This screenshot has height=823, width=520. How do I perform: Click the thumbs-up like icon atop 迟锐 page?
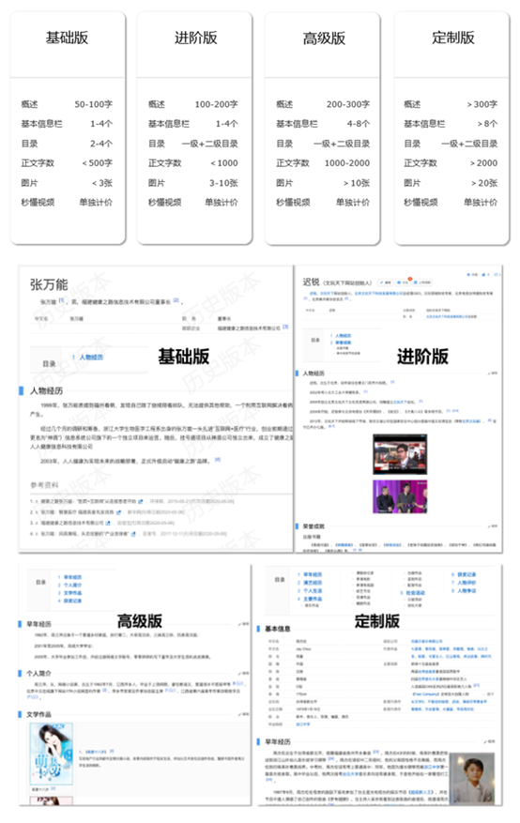tap(485, 275)
